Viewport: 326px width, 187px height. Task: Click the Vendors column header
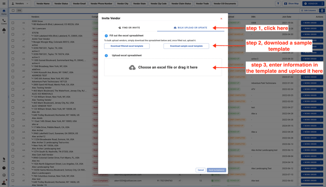pyautogui.click(x=35, y=17)
